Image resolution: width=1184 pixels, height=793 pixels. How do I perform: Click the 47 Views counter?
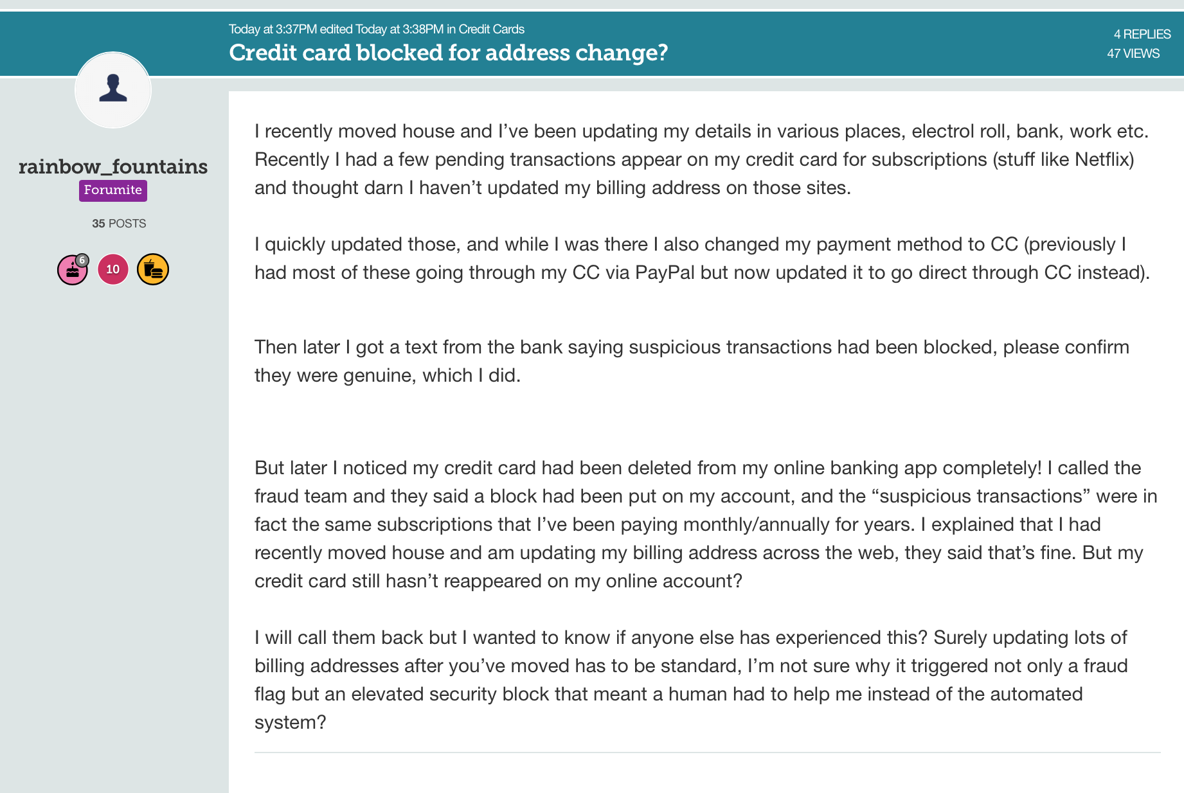(x=1133, y=53)
